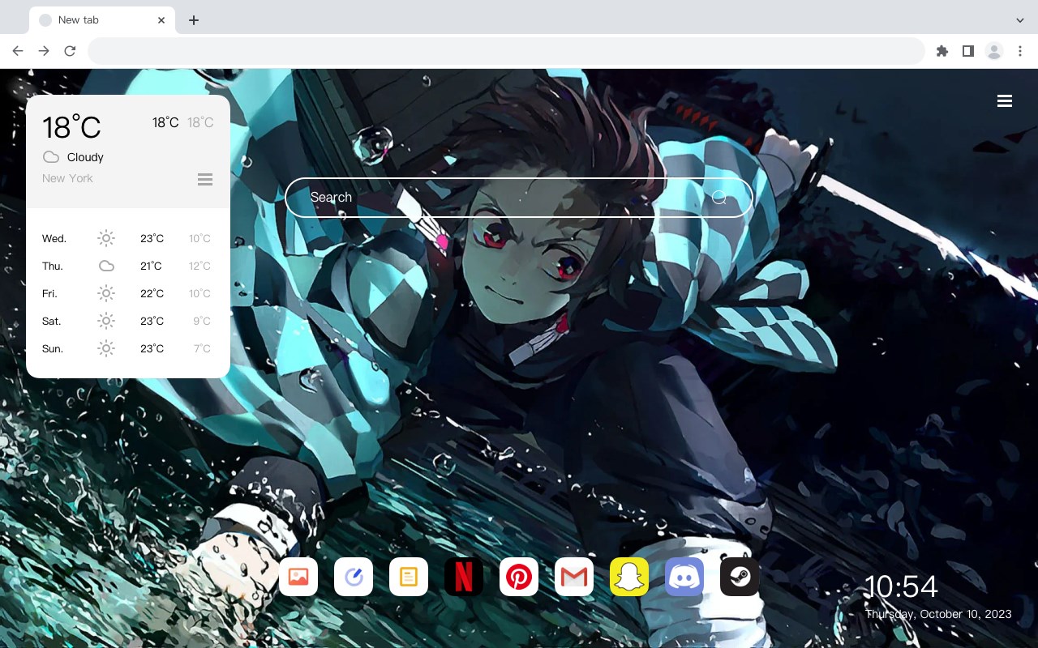This screenshot has width=1038, height=648.
Task: Click the large 18°C current temperature
Action: (71, 127)
